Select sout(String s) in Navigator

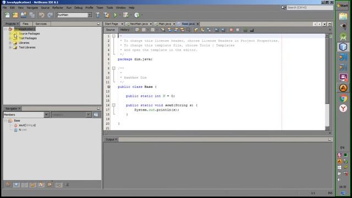[27, 125]
